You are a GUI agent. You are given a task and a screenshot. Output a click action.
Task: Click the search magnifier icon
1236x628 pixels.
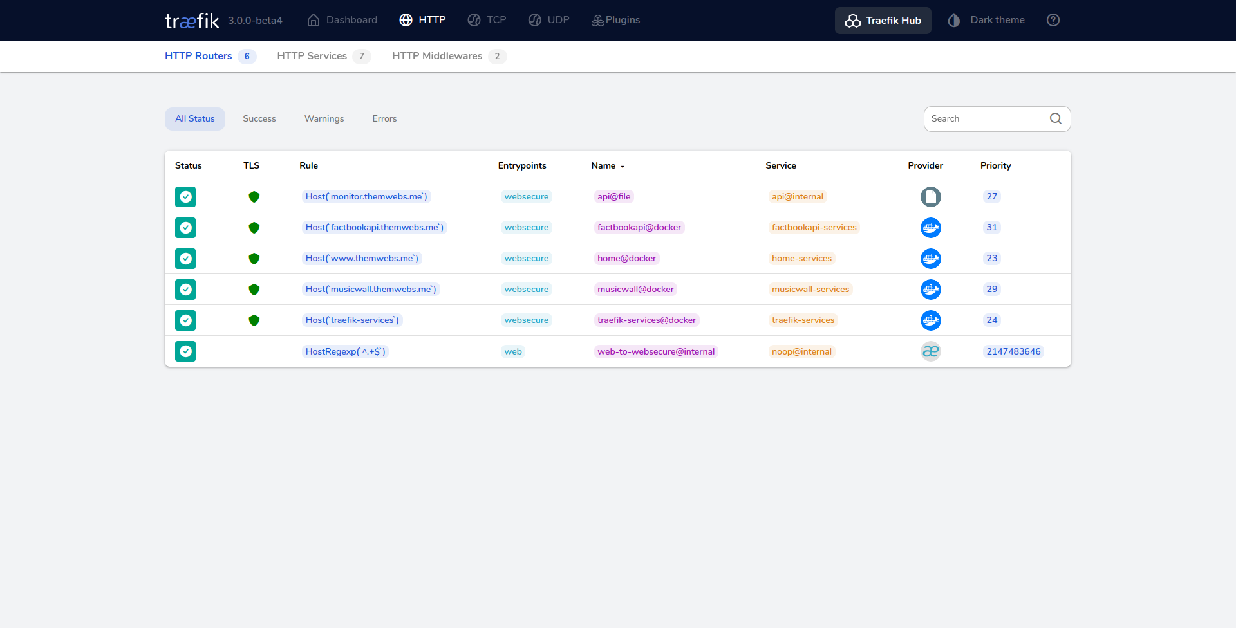click(1056, 118)
